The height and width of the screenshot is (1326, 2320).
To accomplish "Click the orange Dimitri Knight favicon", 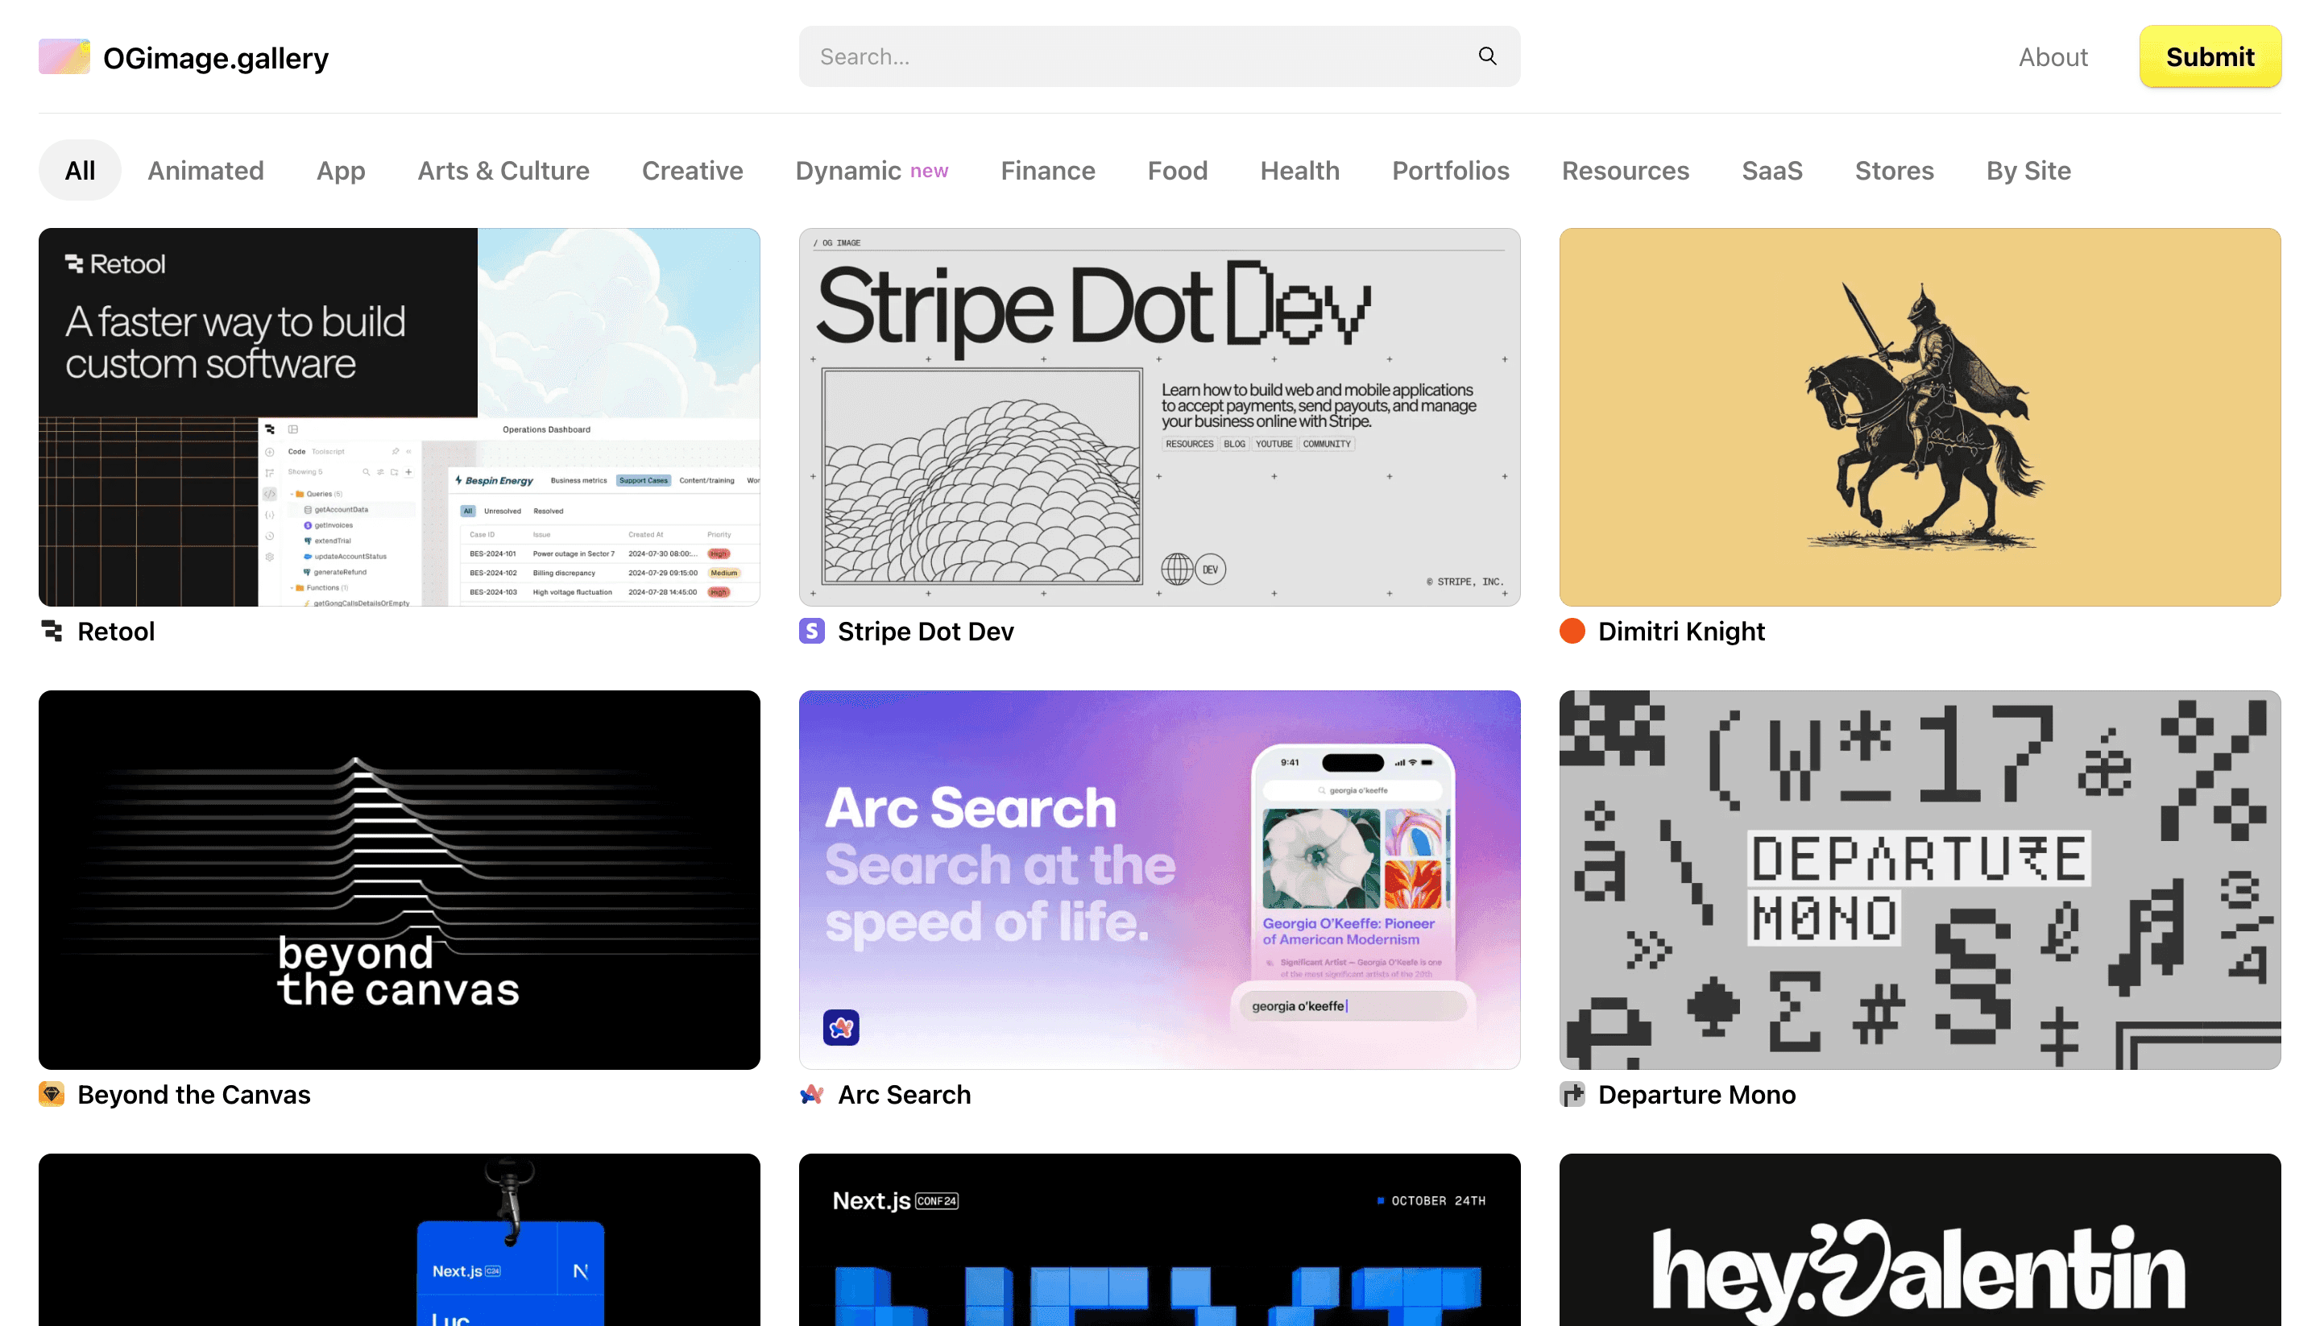I will [1572, 631].
